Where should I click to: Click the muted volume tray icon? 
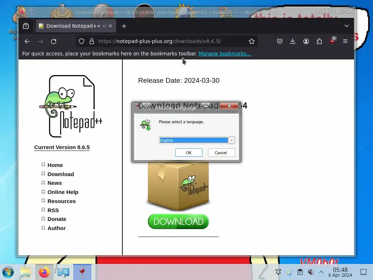click(x=311, y=272)
